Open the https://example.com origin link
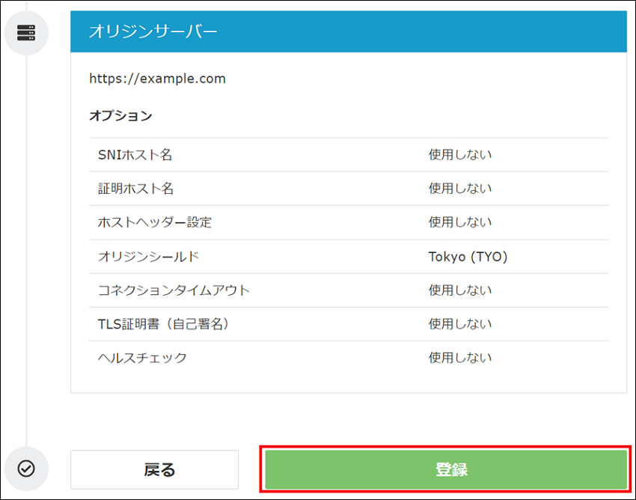This screenshot has width=636, height=500. coord(157,78)
